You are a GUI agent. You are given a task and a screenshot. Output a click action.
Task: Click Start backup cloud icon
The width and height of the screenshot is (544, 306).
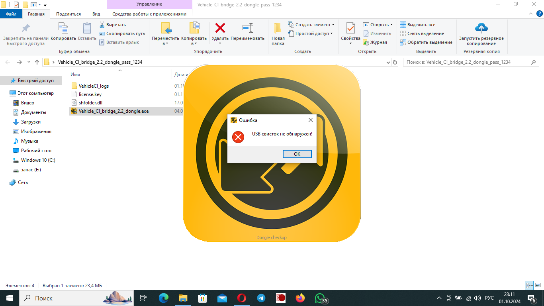(x=481, y=29)
